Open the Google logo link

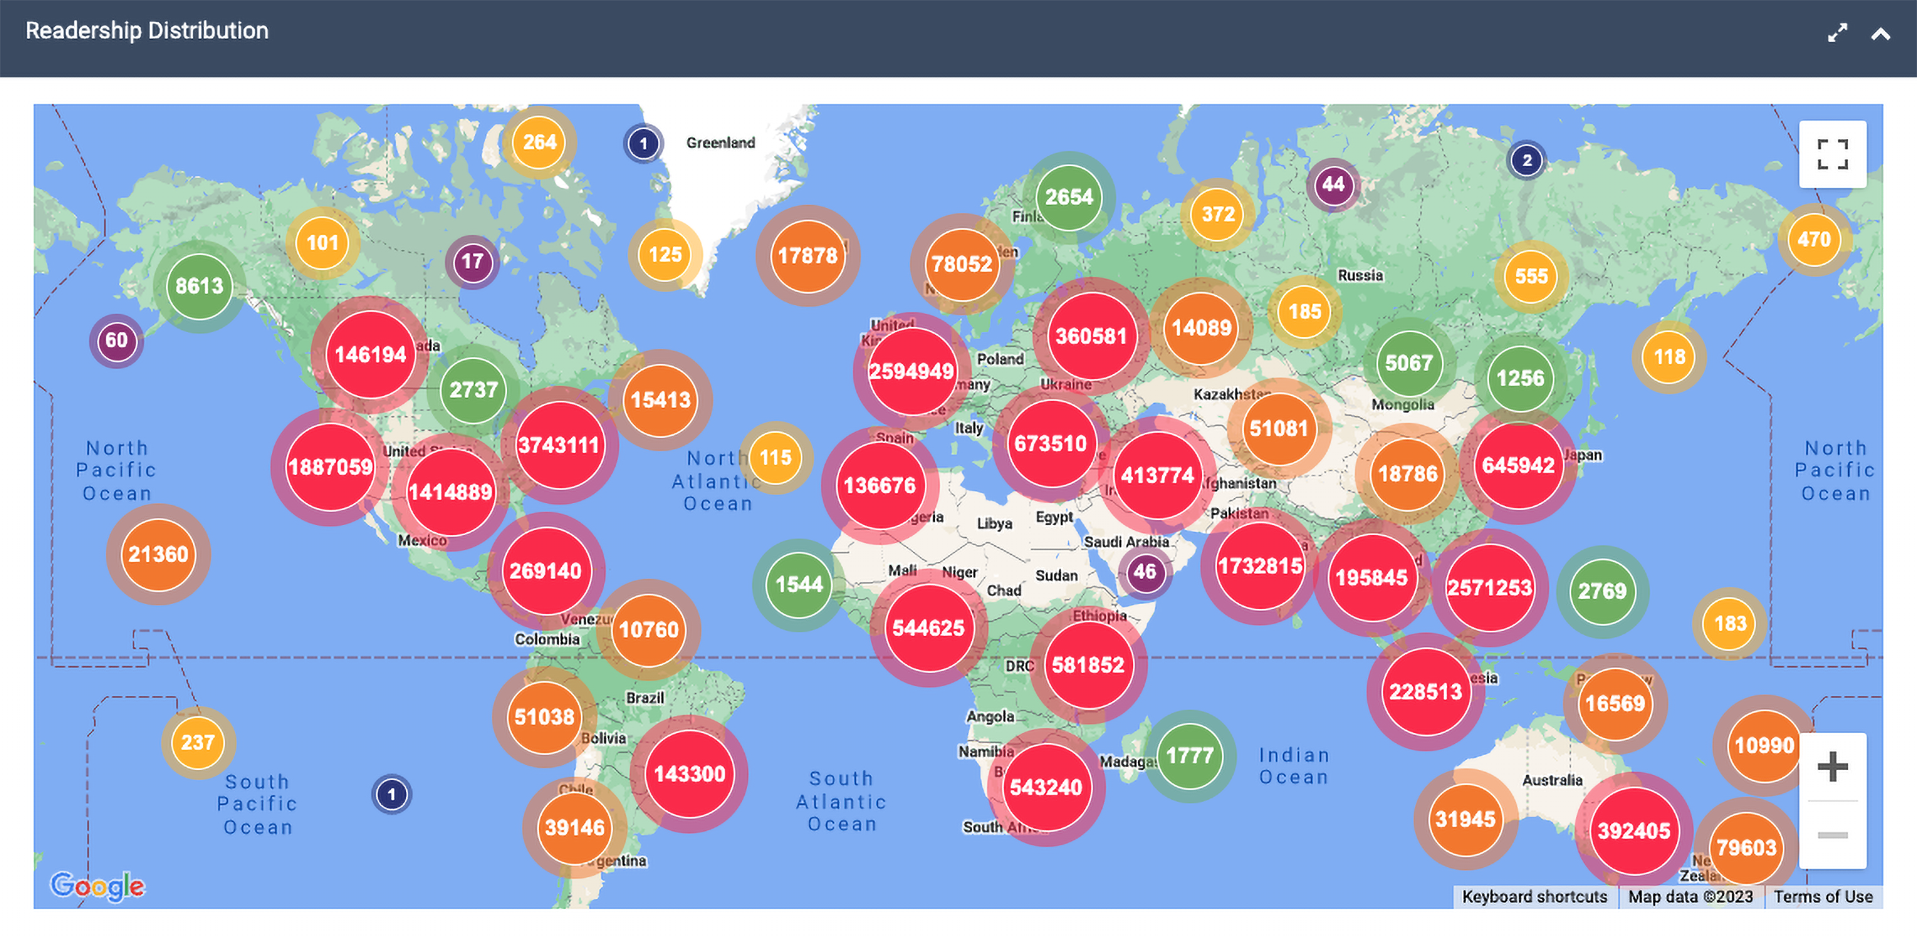(97, 886)
